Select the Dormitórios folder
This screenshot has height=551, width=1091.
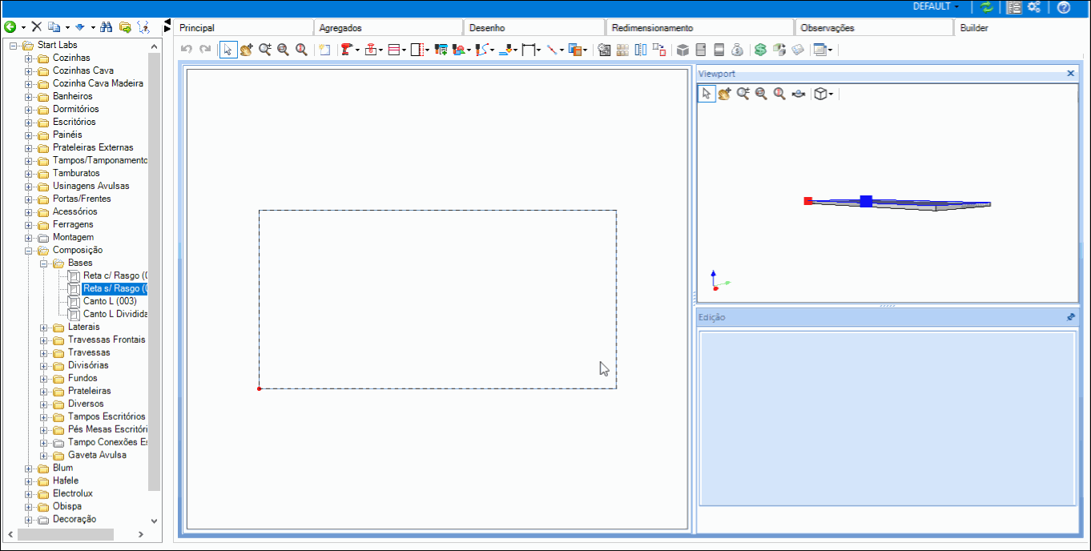pos(75,109)
